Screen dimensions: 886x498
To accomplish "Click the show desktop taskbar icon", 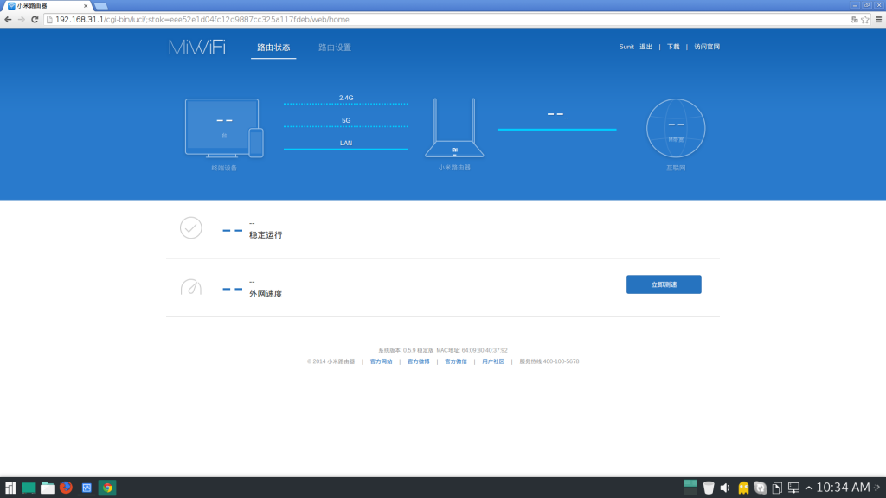I will click(x=29, y=488).
